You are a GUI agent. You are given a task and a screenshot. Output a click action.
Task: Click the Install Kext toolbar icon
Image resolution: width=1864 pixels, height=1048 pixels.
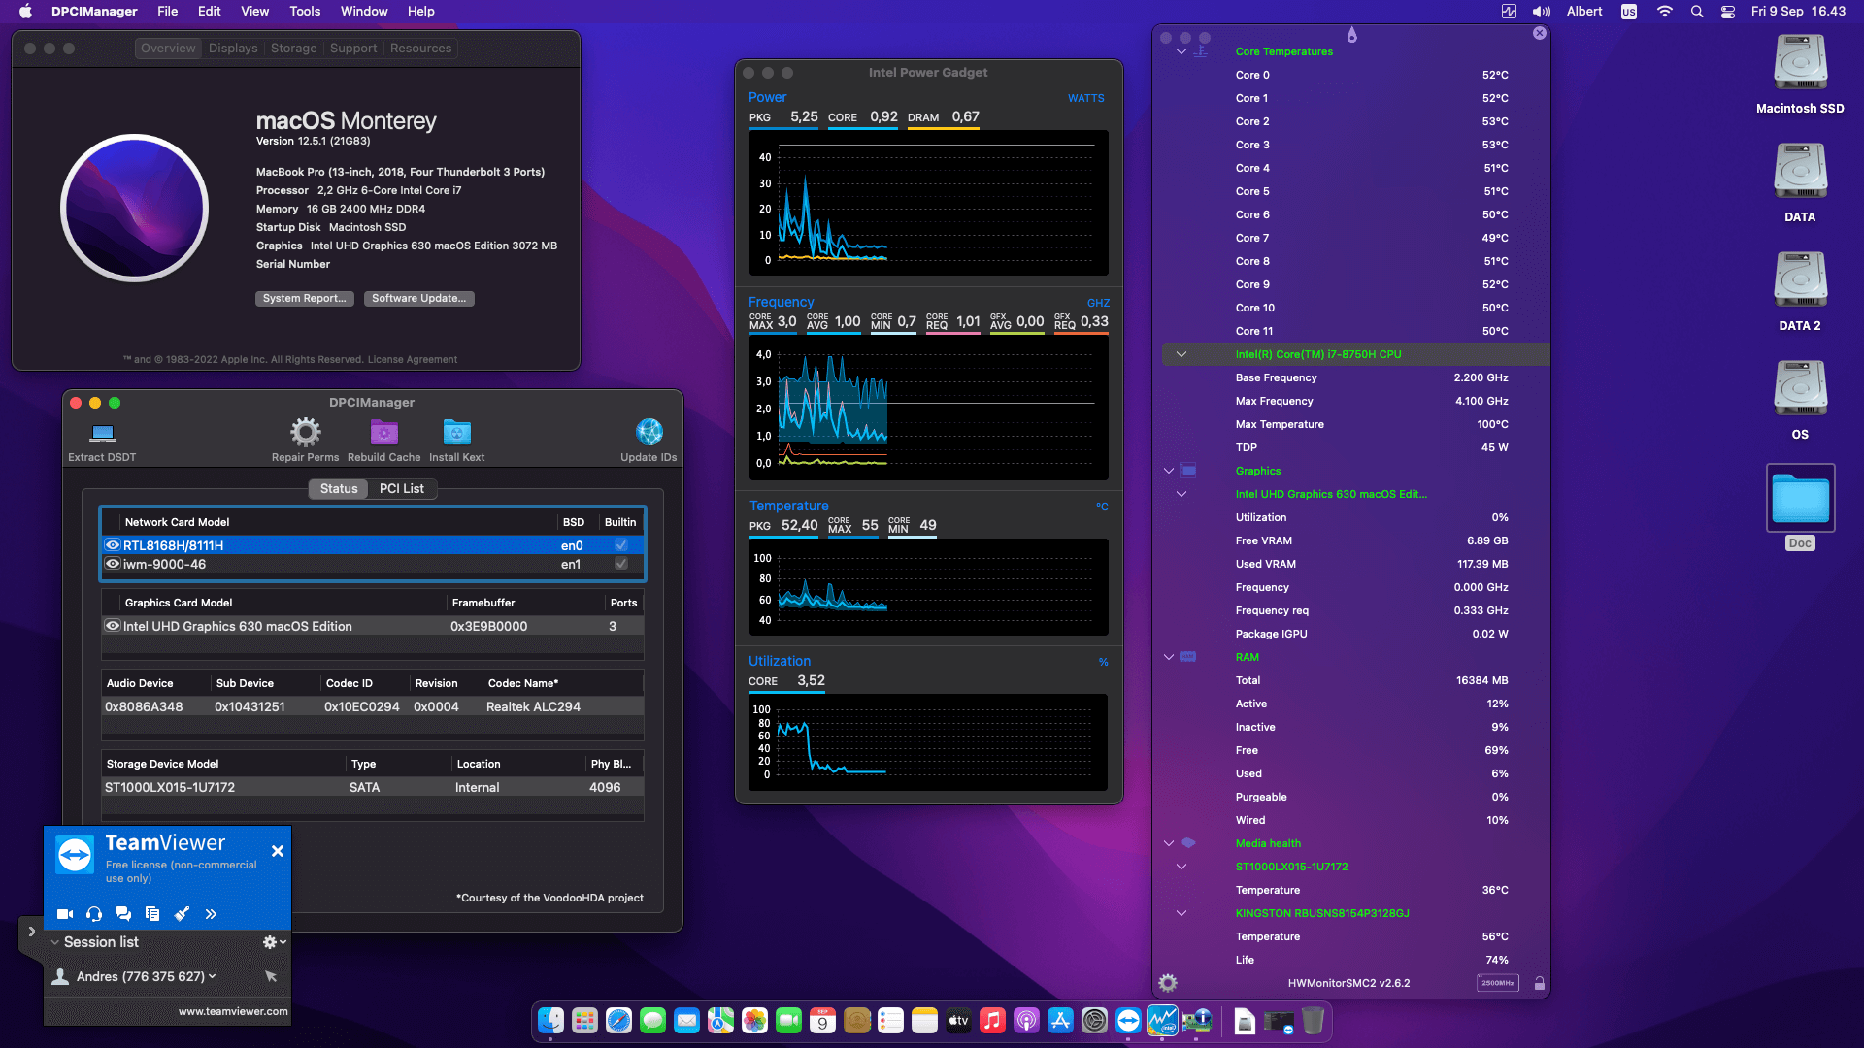coord(456,434)
